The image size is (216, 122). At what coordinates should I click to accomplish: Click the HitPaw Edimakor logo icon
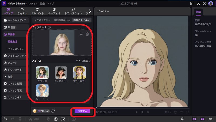click(x=4, y=4)
